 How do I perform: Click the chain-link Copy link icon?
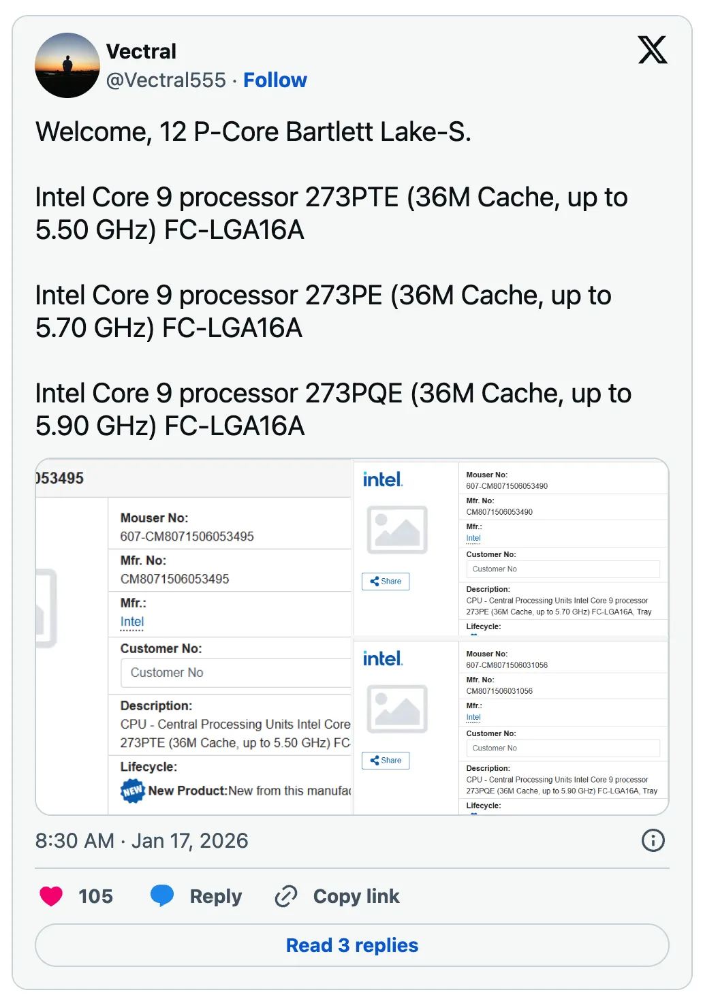(286, 896)
